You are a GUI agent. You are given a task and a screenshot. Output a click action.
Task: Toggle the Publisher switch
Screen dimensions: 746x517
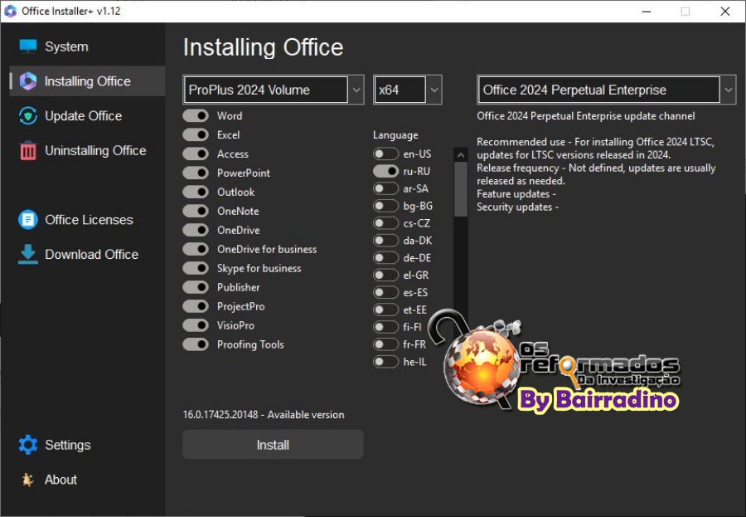196,287
